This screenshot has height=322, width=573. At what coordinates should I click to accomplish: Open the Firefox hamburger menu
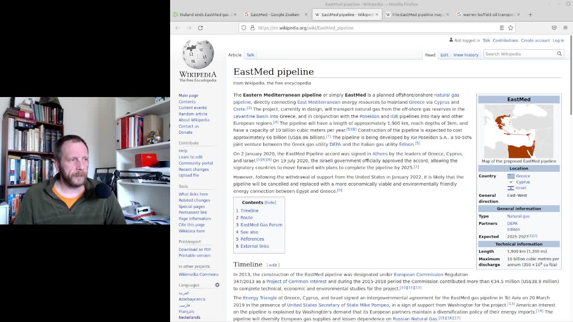[565, 28]
